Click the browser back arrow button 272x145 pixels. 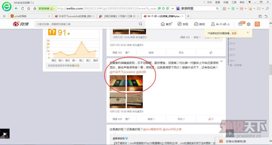pyautogui.click(x=16, y=8)
